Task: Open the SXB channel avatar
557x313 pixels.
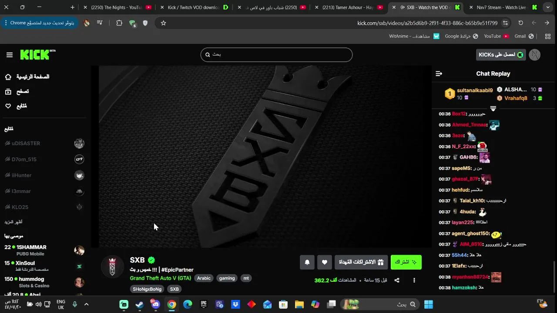Action: point(112,266)
